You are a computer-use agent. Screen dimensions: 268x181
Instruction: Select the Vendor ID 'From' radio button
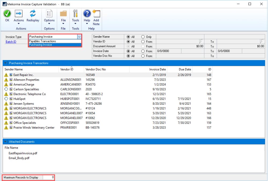143,42
